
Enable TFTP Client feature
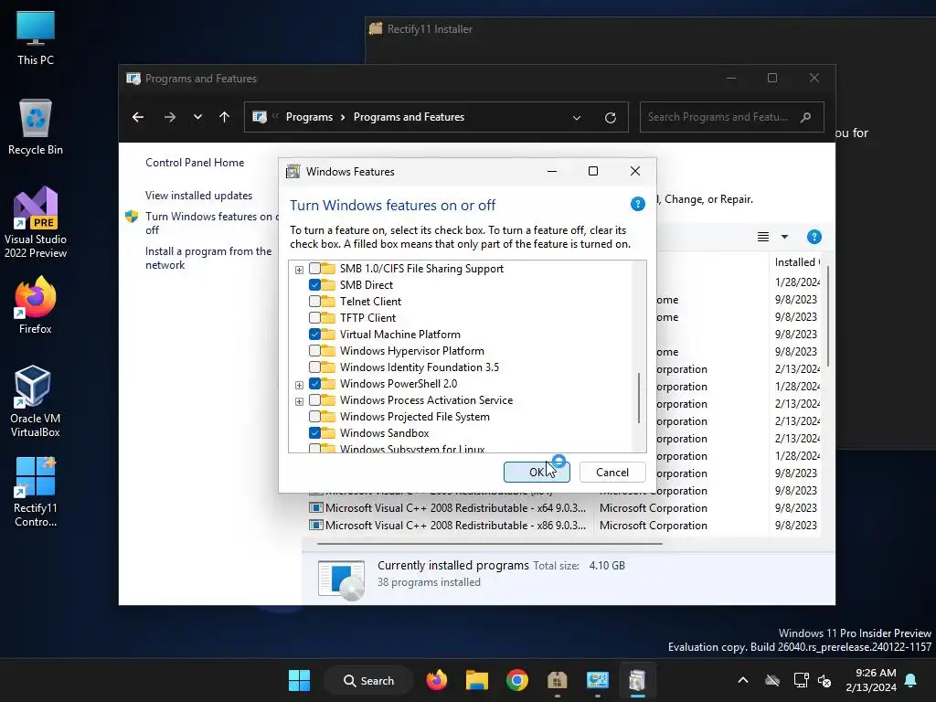click(314, 317)
